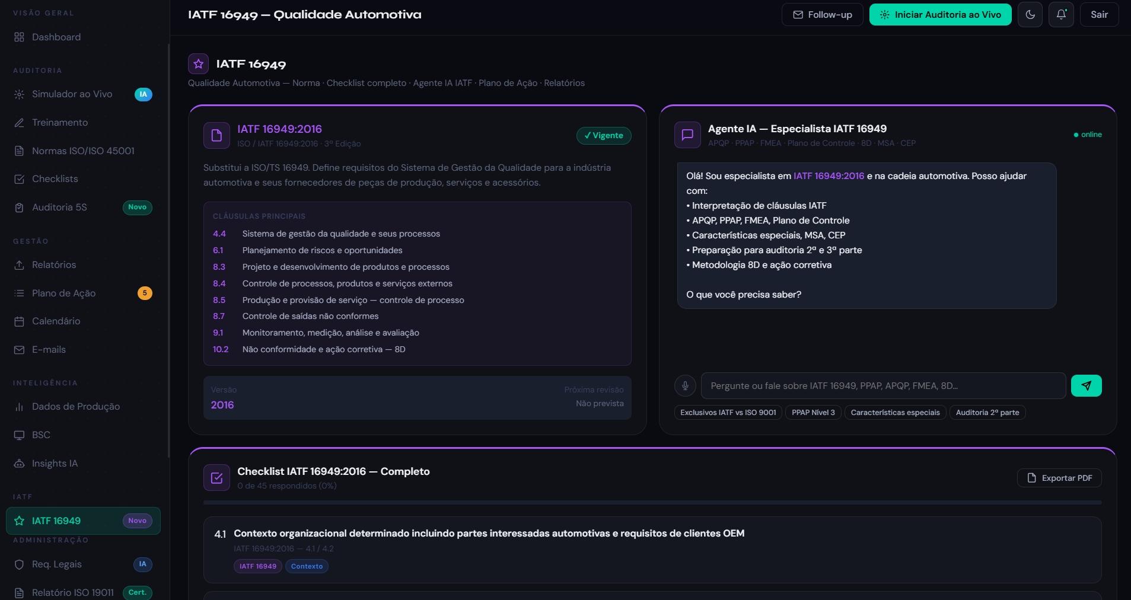Open Simulador ao Vivo in the sidebar
Viewport: 1131px width, 600px height.
pyautogui.click(x=72, y=94)
